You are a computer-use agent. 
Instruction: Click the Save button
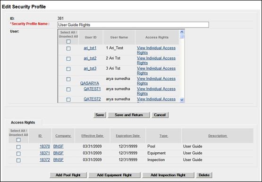(100, 115)
